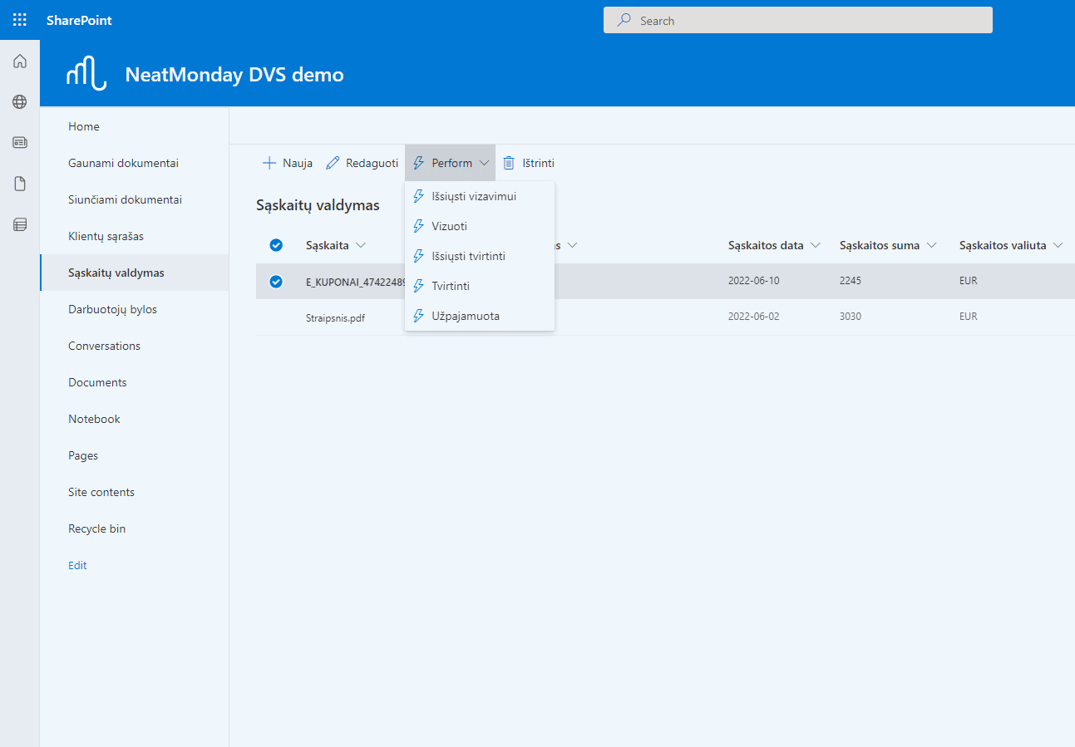Click the sum value 2245
The height and width of the screenshot is (747, 1075).
(851, 281)
